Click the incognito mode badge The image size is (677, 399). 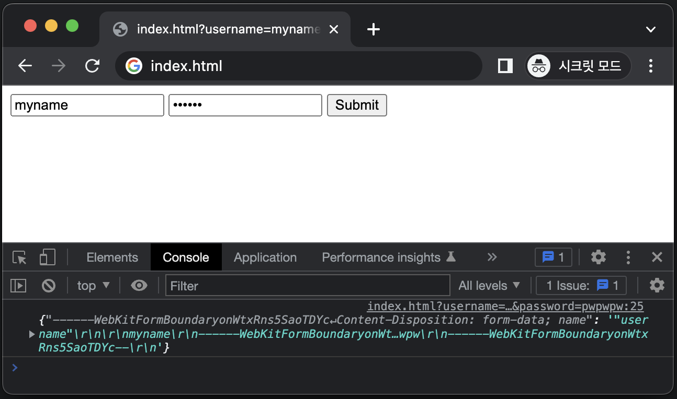tap(578, 66)
